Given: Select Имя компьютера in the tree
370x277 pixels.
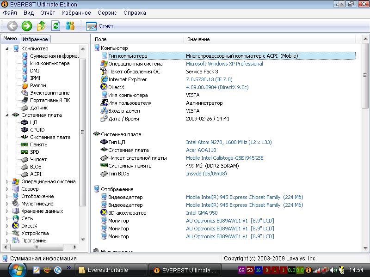Looking at the screenshot, I should click(x=50, y=63).
